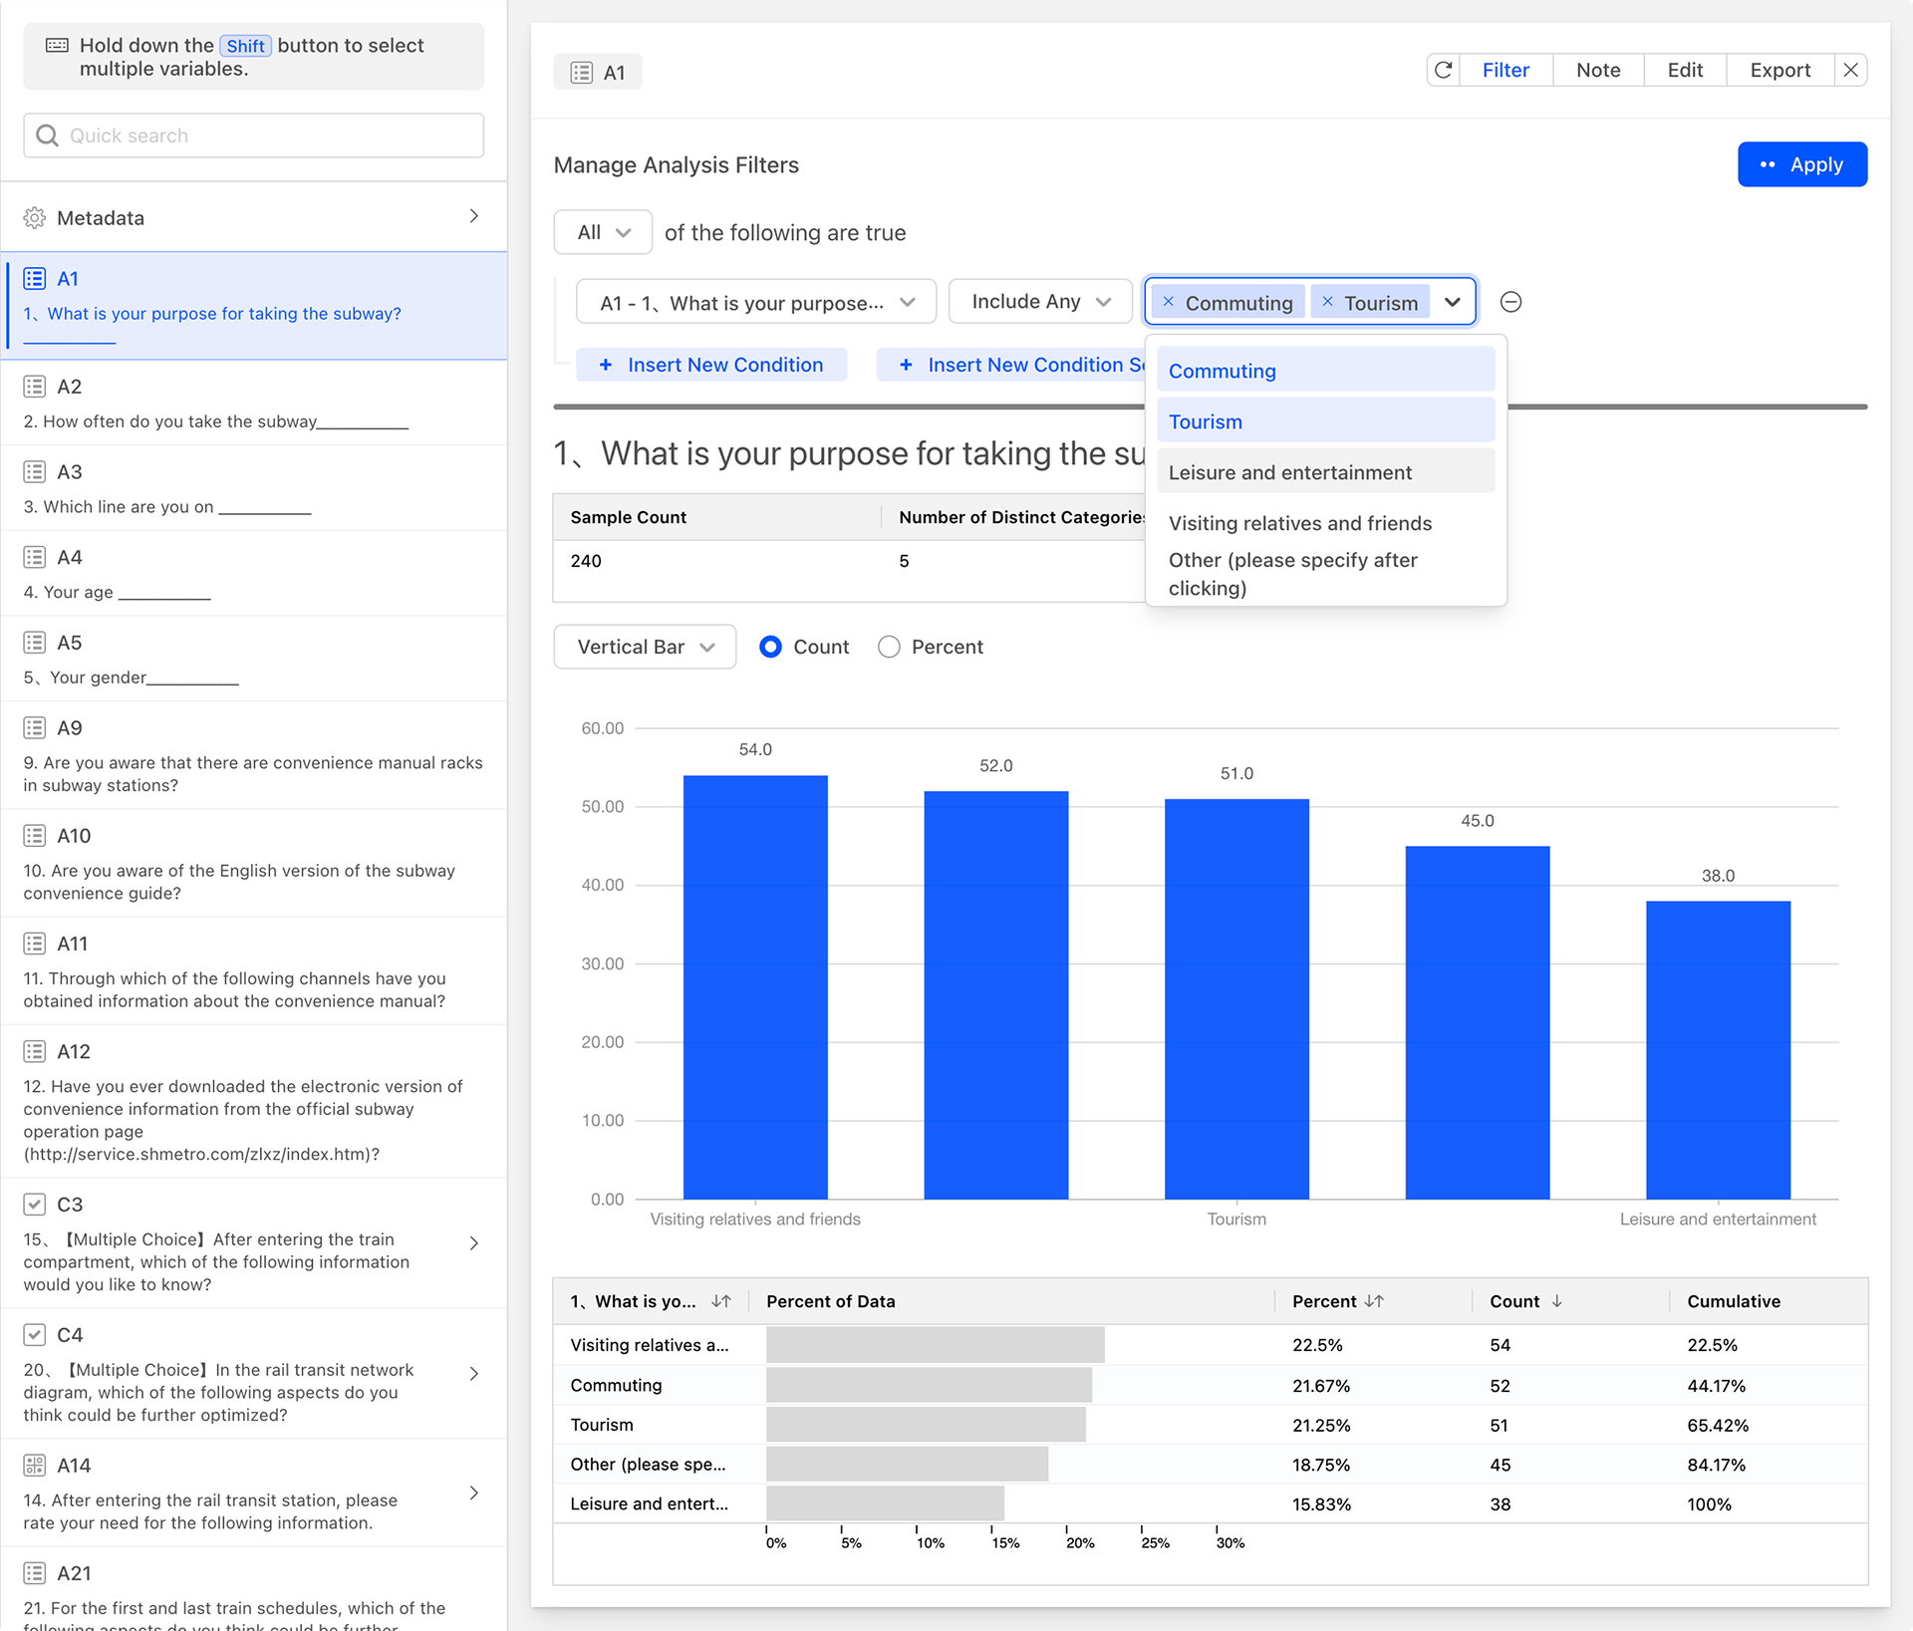Click the remove condition minus icon

1510,302
